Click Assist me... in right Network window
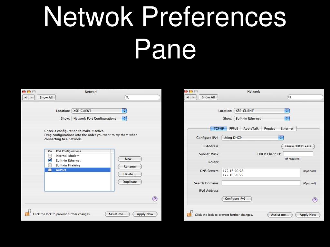 click(280, 215)
